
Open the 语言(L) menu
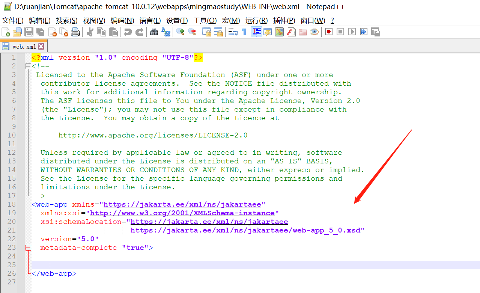(150, 20)
